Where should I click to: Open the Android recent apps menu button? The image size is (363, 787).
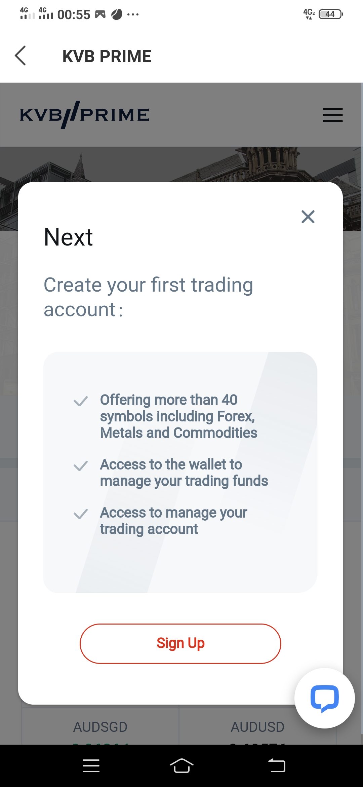point(91,766)
